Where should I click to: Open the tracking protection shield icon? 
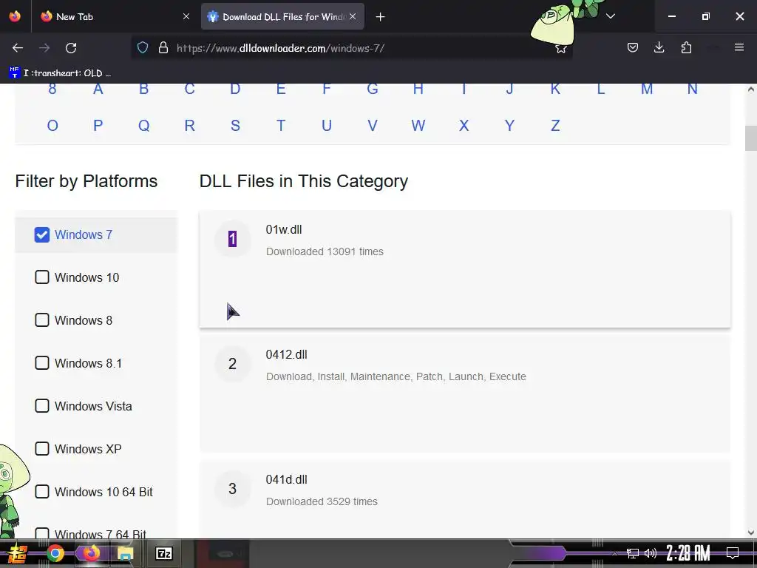(143, 48)
